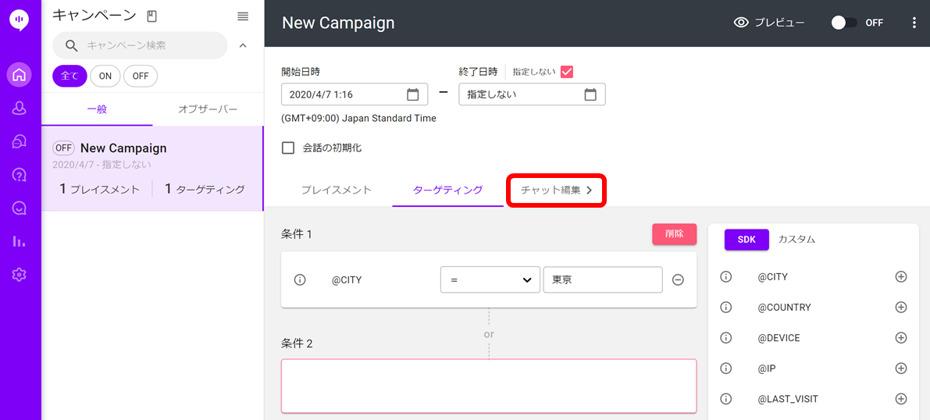Switch to 一般 campaign tab

click(x=97, y=109)
